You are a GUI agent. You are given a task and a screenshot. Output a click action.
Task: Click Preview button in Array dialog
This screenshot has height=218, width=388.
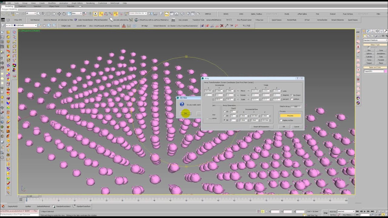(290, 116)
